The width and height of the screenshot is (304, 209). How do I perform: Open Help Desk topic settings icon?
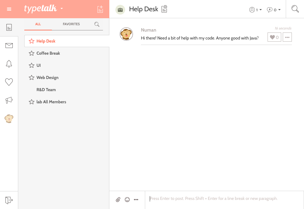(x=164, y=9)
